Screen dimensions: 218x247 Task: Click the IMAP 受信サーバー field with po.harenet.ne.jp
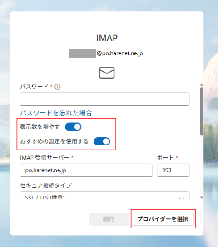pos(86,170)
